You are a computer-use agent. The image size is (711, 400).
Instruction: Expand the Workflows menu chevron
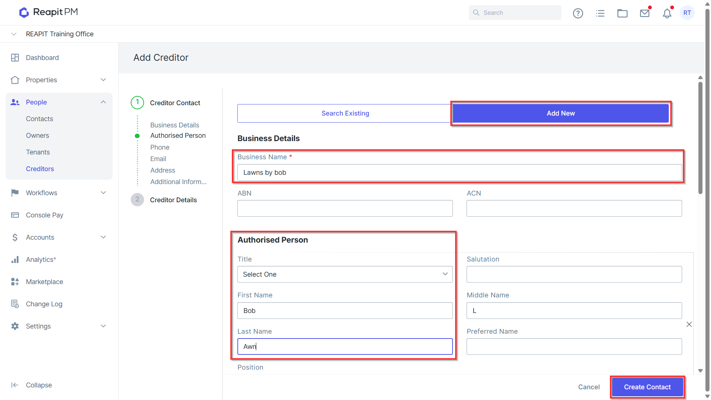(x=103, y=193)
